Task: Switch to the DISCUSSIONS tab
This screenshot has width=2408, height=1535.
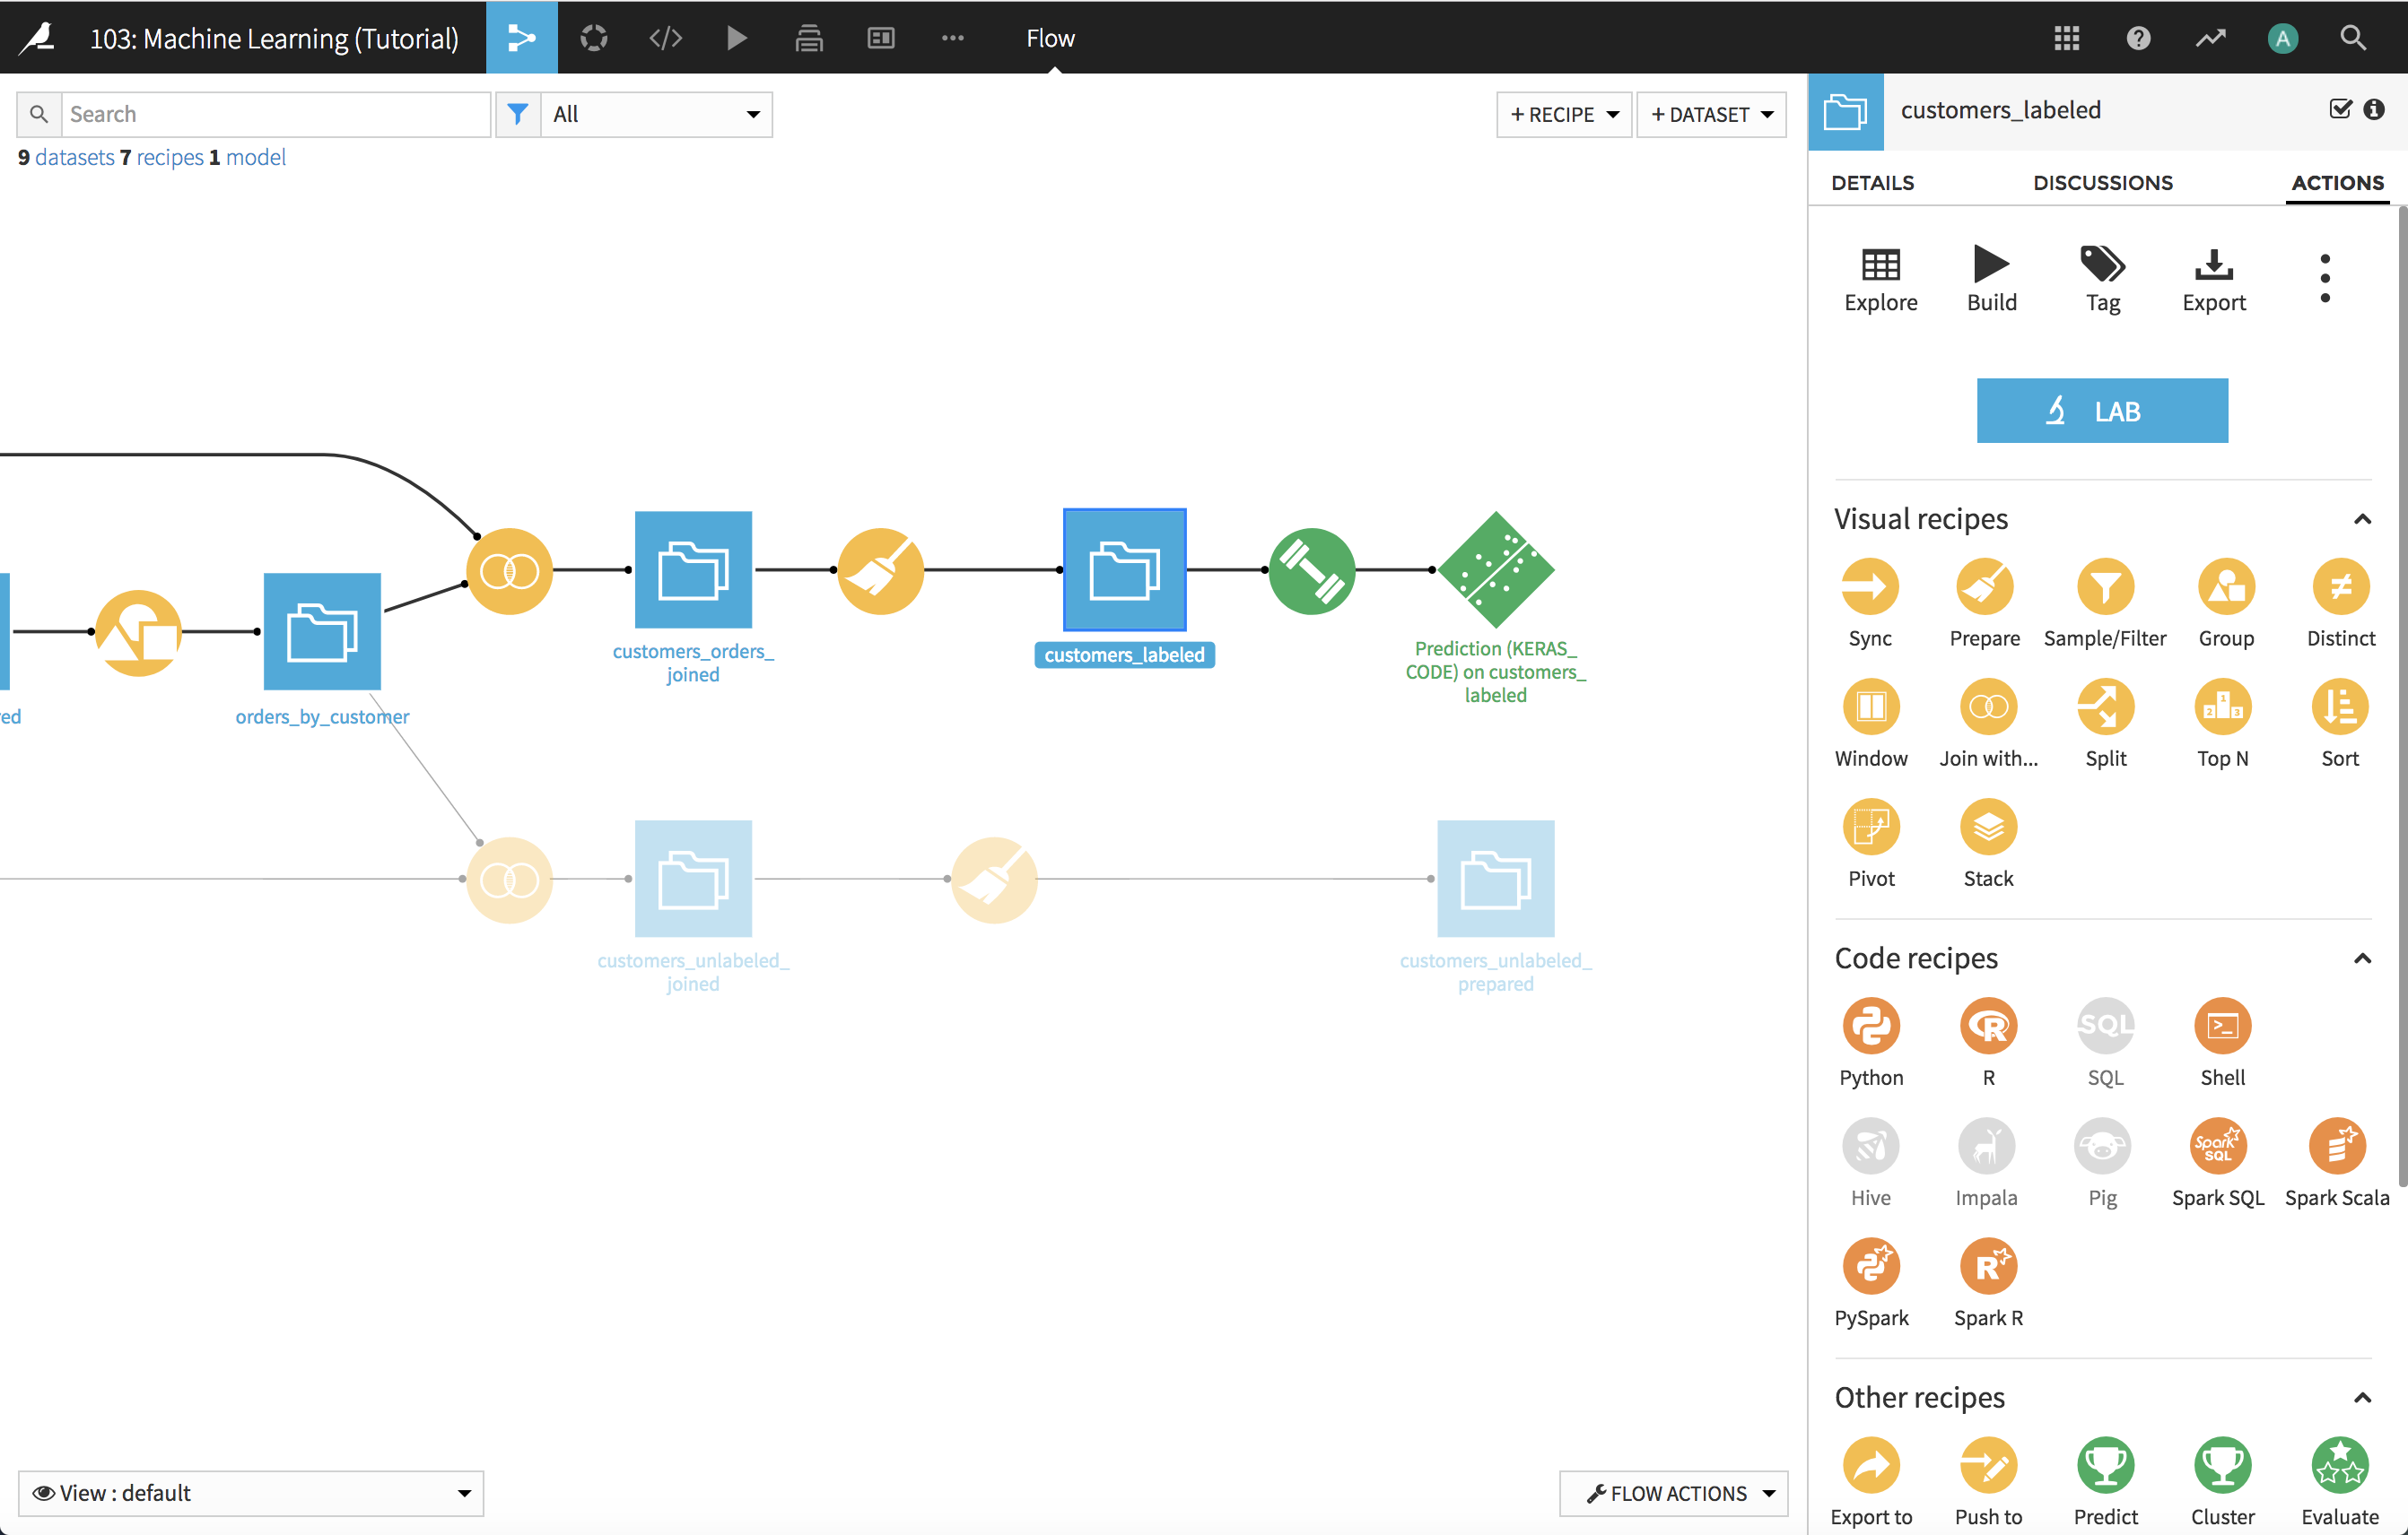Action: pyautogui.click(x=2101, y=181)
